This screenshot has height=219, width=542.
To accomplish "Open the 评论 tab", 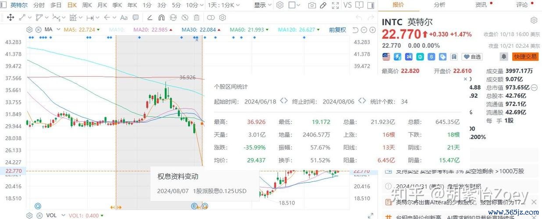I will click(522, 5).
